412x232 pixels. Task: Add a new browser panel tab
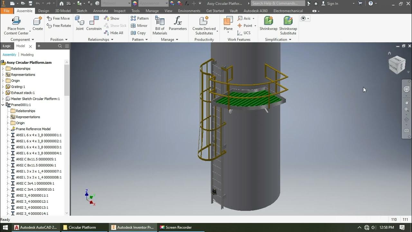[x=39, y=46]
